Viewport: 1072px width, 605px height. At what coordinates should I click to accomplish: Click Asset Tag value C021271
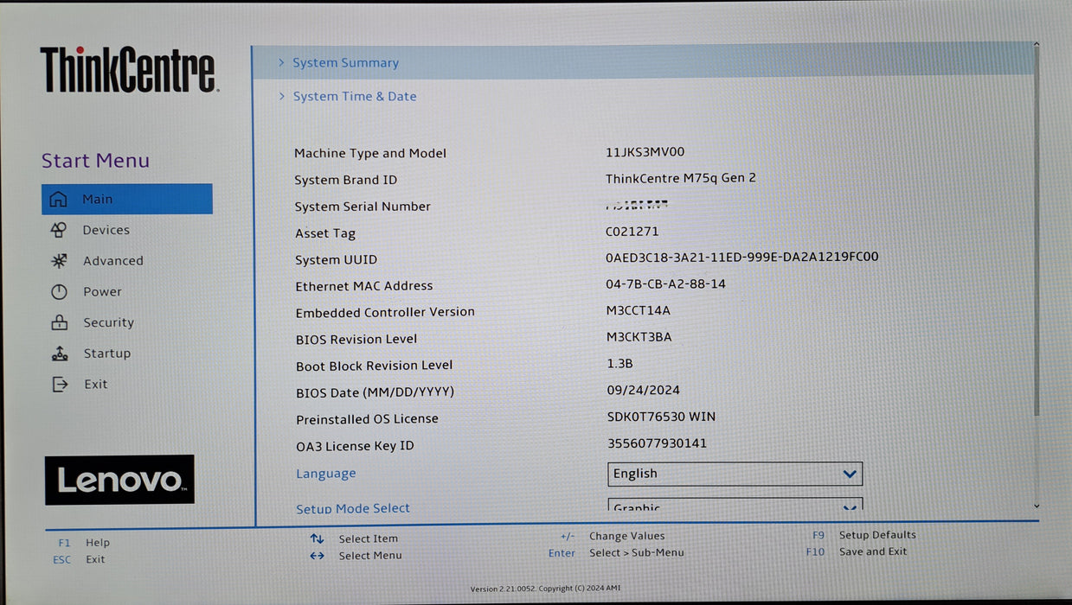632,232
